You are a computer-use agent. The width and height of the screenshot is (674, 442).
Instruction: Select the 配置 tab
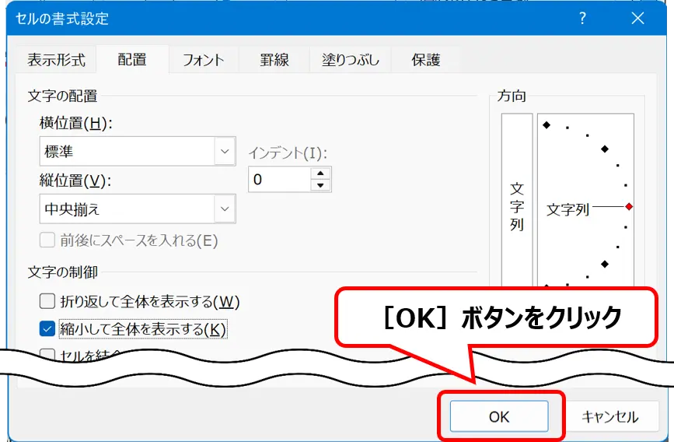[x=132, y=59]
